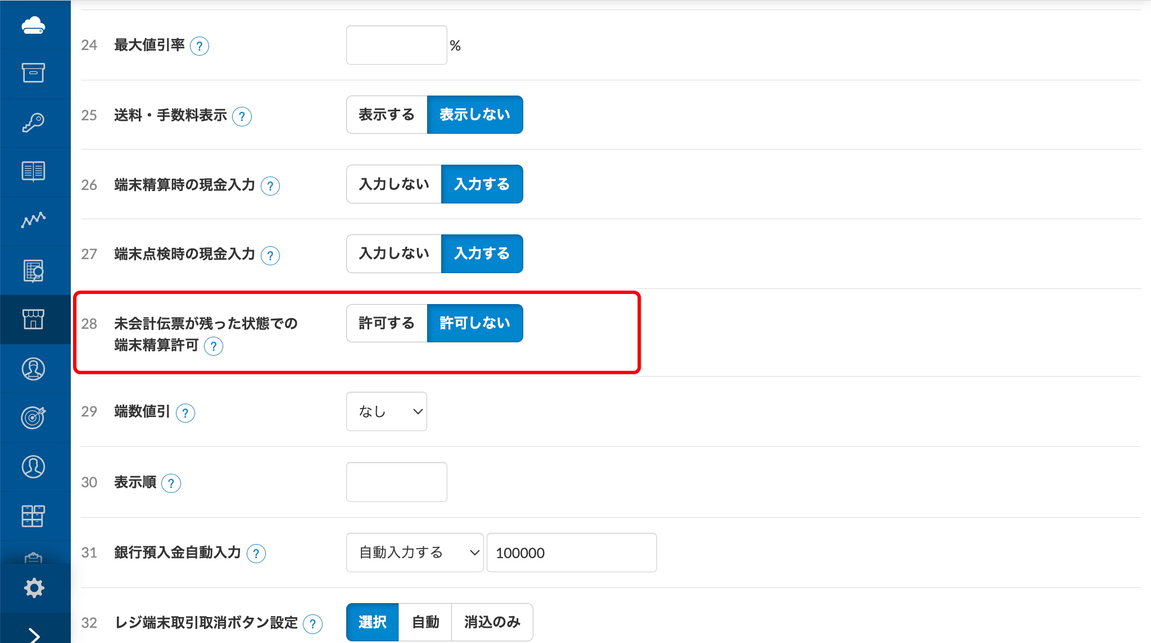Open the line graph analytics icon

[x=33, y=220]
